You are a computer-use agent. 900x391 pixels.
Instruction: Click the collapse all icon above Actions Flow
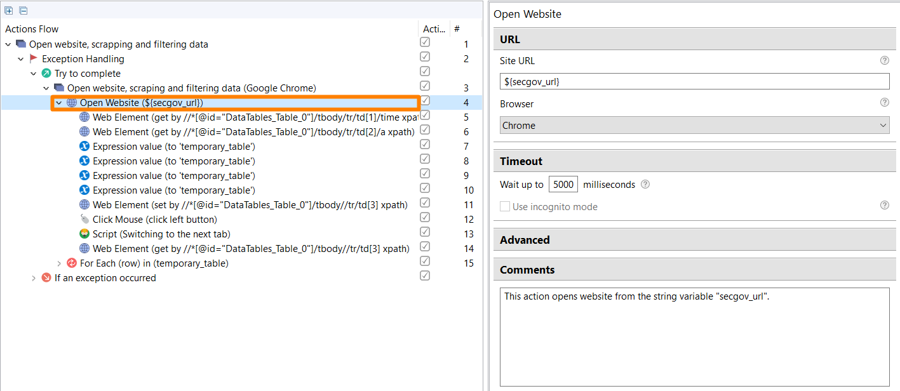pos(23,10)
